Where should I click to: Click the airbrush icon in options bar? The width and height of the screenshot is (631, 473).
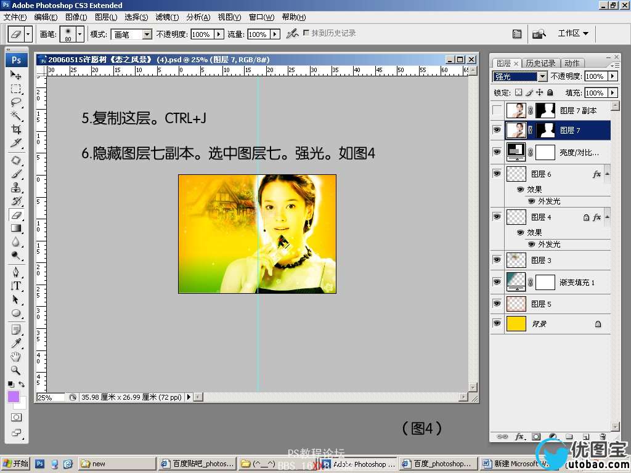(292, 34)
